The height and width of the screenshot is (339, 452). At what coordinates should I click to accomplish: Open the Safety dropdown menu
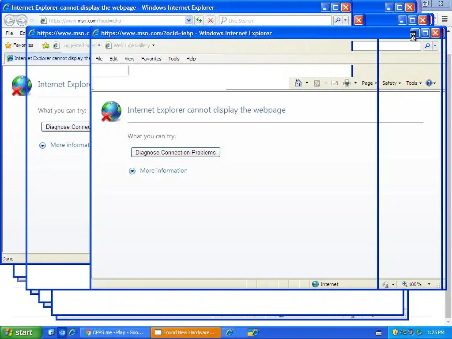(x=392, y=83)
